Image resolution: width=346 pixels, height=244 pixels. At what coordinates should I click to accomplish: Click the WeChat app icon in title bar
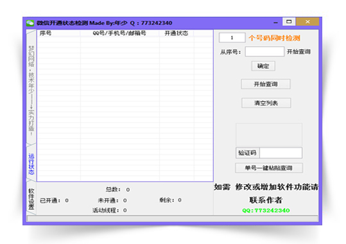(30, 22)
